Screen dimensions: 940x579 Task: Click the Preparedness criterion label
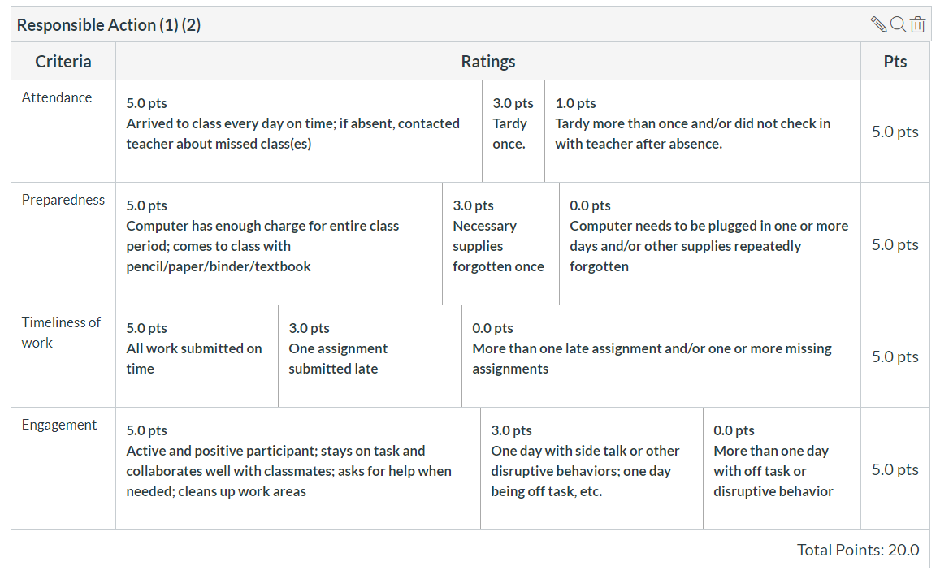(x=63, y=201)
